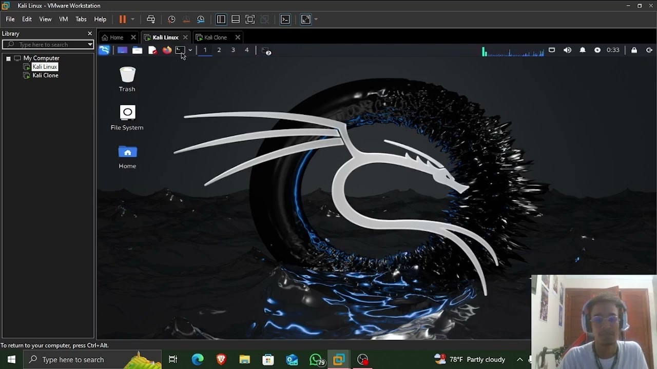Open the CPU graph monitor

pyautogui.click(x=513, y=51)
